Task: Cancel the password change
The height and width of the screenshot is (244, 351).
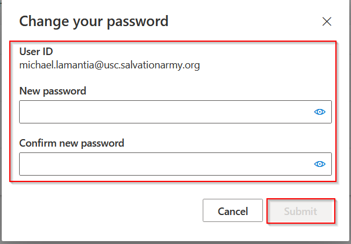Action: 233,212
